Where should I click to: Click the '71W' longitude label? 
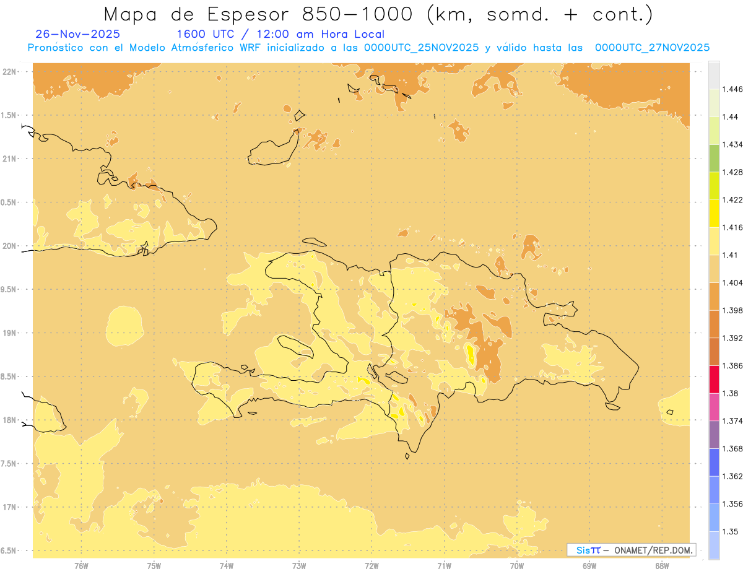(444, 566)
